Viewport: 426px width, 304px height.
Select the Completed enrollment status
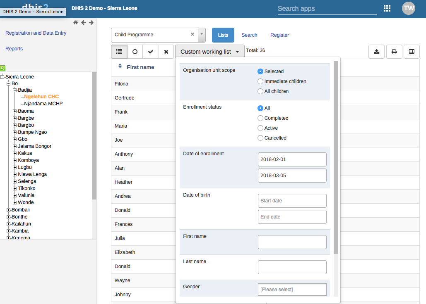[x=260, y=118]
